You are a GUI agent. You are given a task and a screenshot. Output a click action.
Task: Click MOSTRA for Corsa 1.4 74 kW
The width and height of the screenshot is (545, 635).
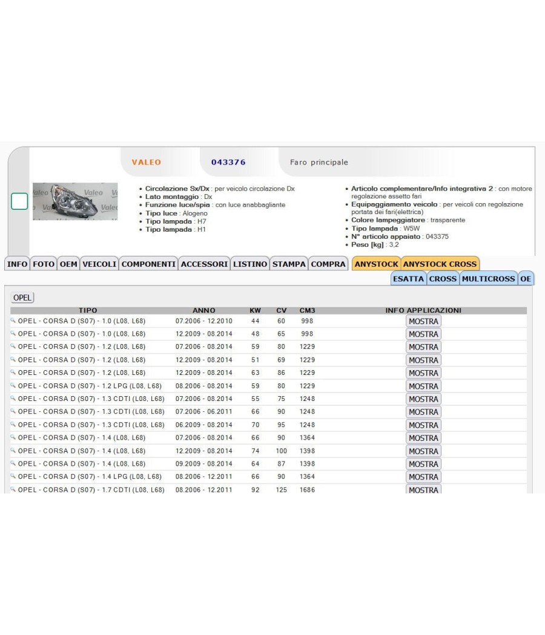tap(423, 451)
